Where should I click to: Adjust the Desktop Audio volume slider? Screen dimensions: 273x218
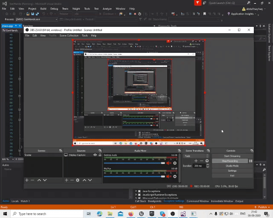pyautogui.click(x=163, y=163)
